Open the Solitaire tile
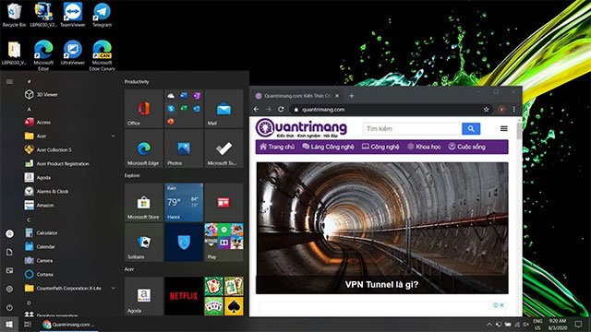Image resolution: width=591 pixels, height=332 pixels. click(x=144, y=243)
